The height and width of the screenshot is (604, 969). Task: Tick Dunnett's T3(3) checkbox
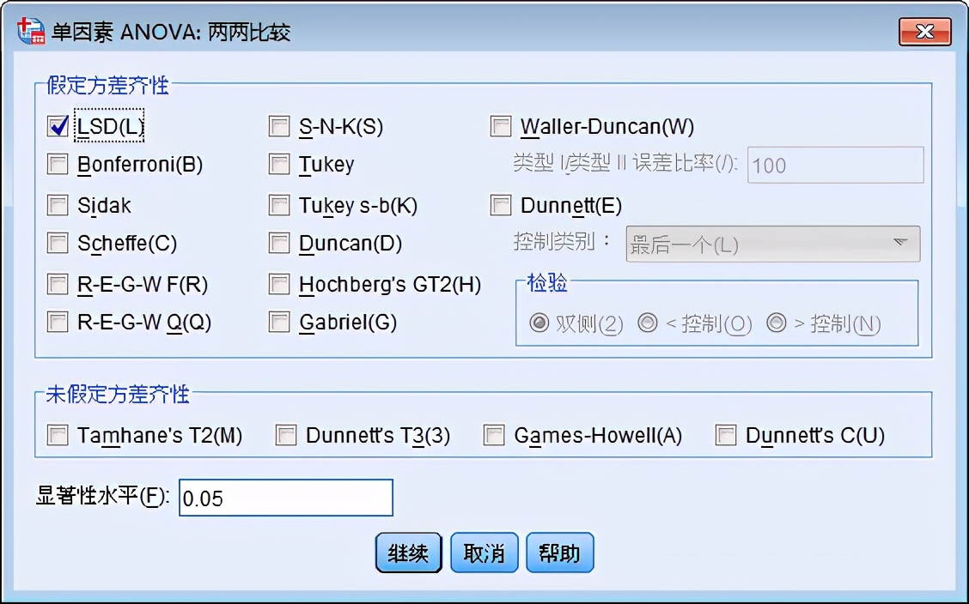click(286, 436)
